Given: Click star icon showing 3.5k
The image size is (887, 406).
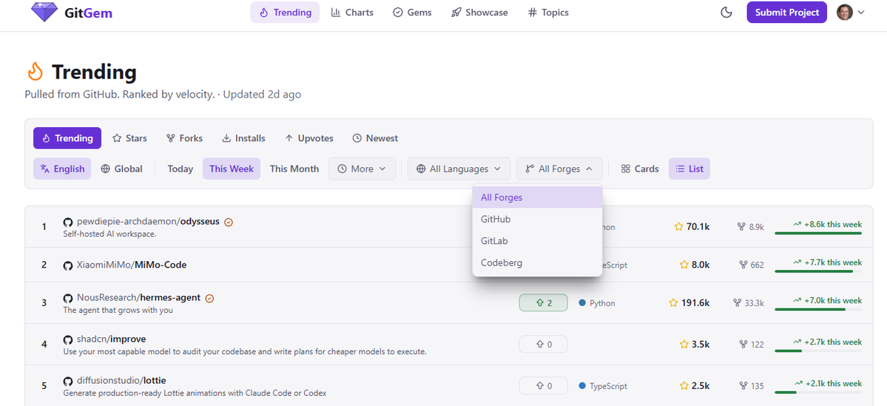Looking at the screenshot, I should 684,344.
